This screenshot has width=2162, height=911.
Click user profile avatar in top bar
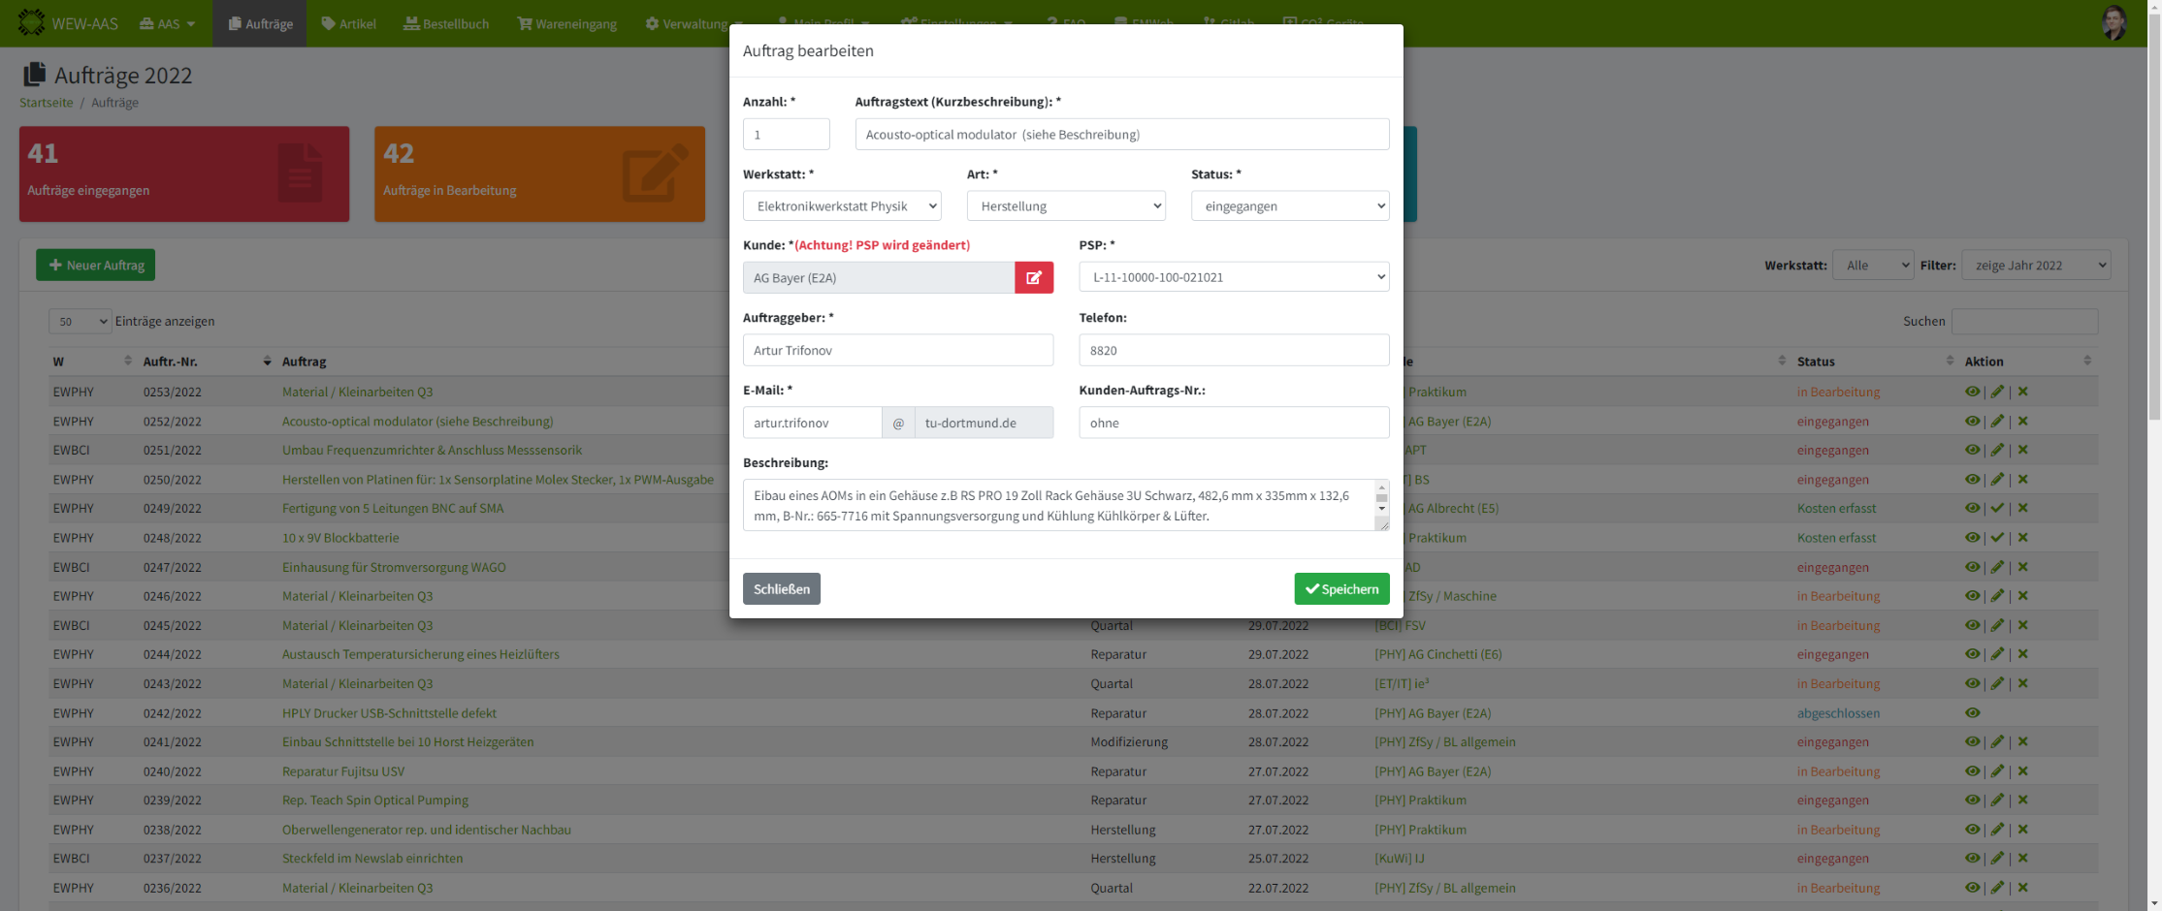click(2114, 22)
